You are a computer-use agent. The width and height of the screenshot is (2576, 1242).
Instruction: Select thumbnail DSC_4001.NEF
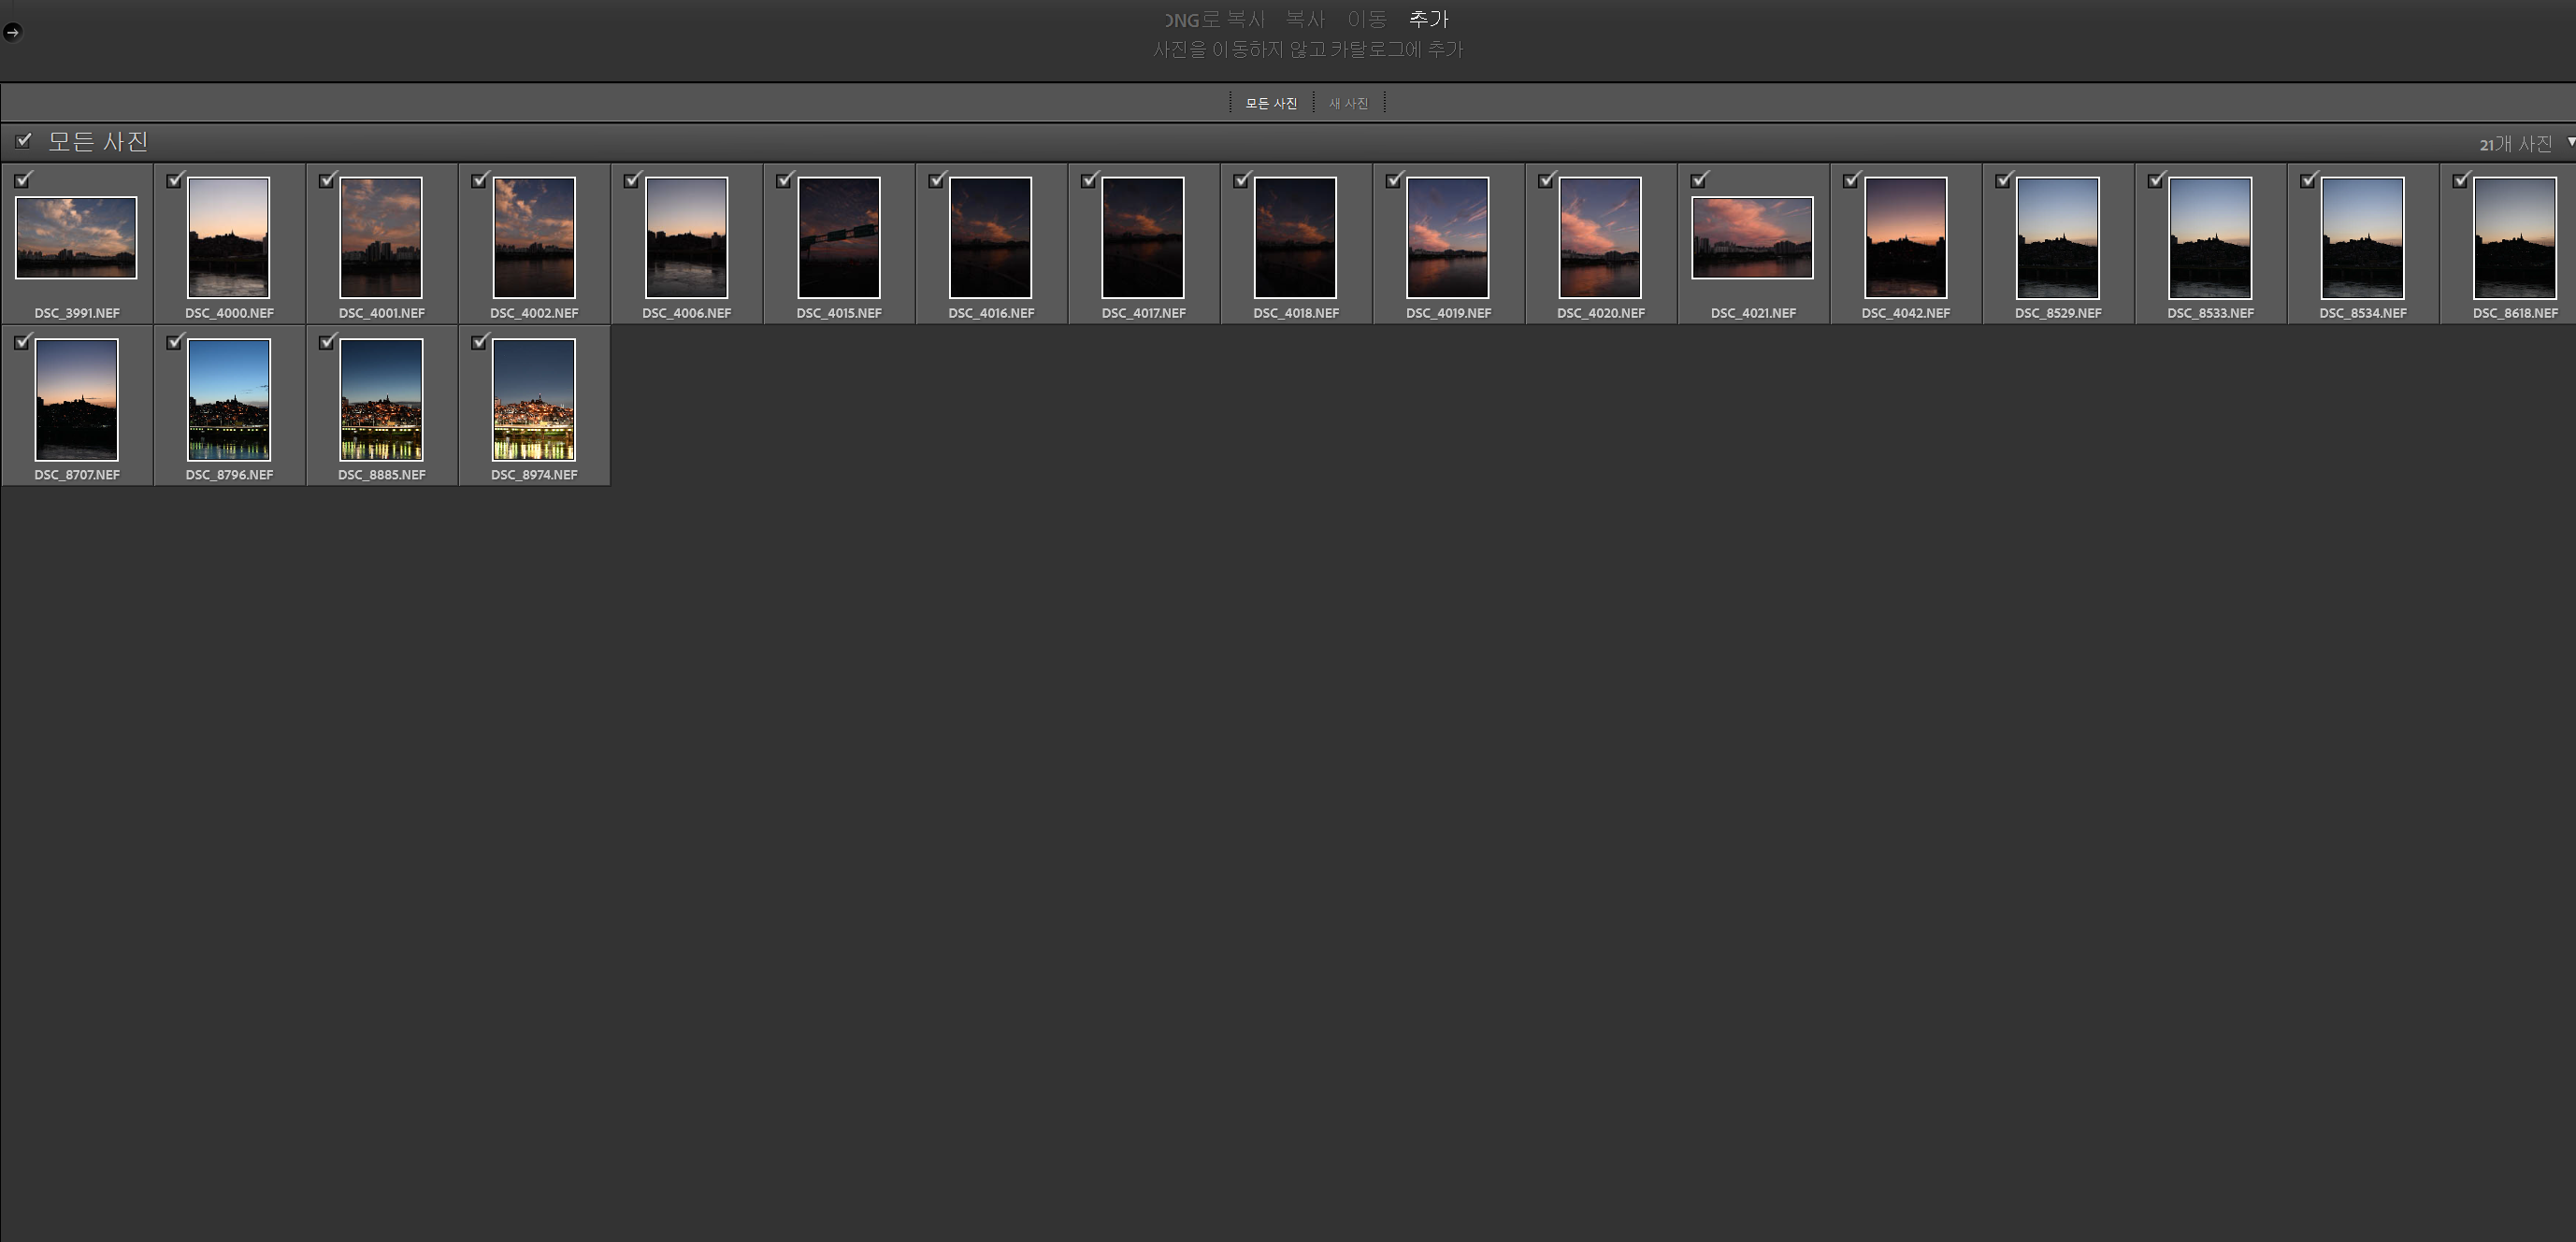coord(381,237)
